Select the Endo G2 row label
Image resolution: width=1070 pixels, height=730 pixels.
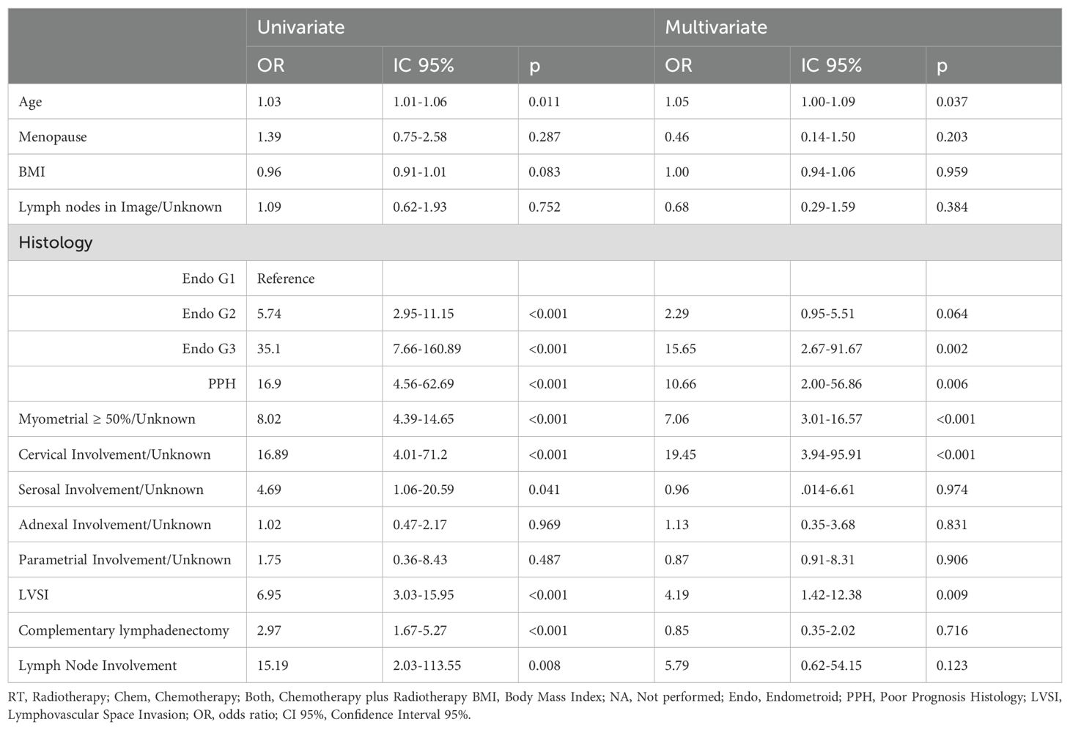[209, 314]
